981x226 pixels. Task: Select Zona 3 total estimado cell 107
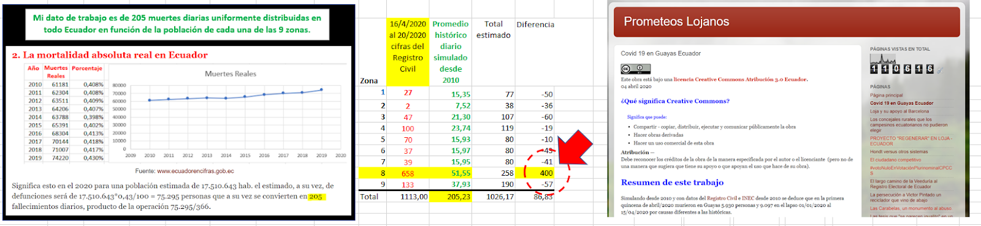494,117
